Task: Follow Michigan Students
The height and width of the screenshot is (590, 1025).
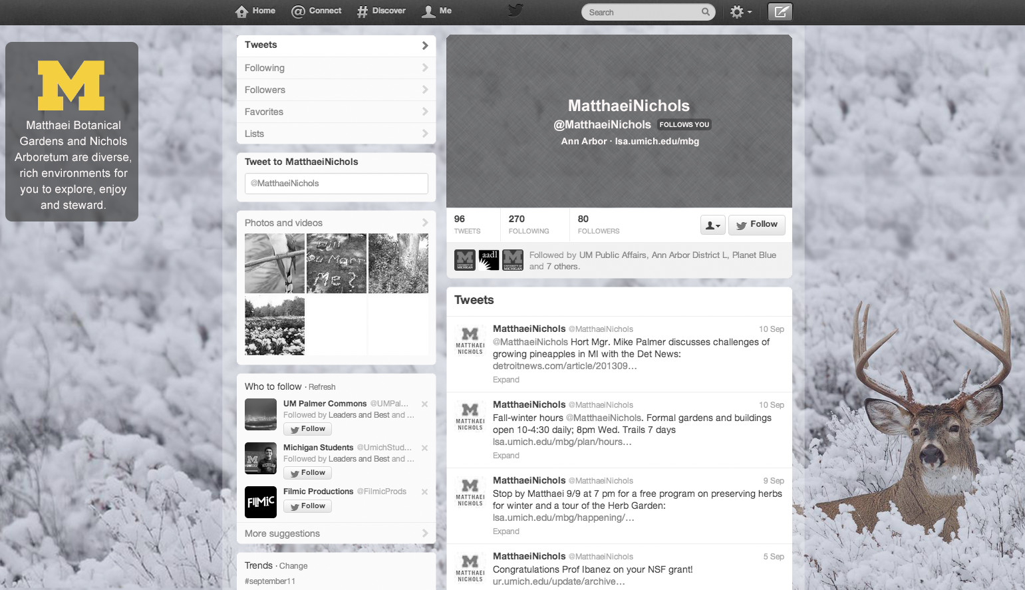Action: (307, 473)
